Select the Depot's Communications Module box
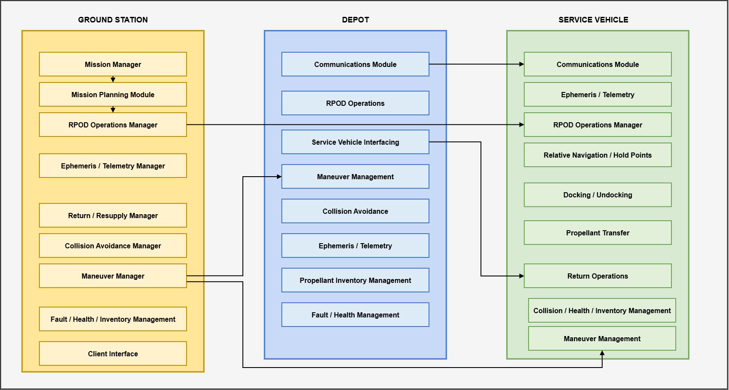 tap(355, 64)
